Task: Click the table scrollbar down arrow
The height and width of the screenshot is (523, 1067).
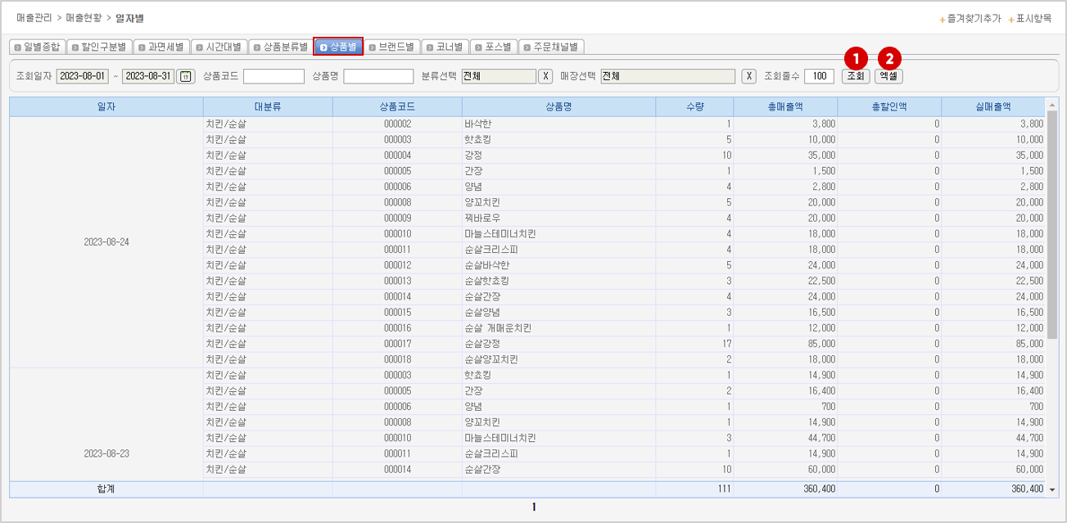Action: coord(1052,489)
